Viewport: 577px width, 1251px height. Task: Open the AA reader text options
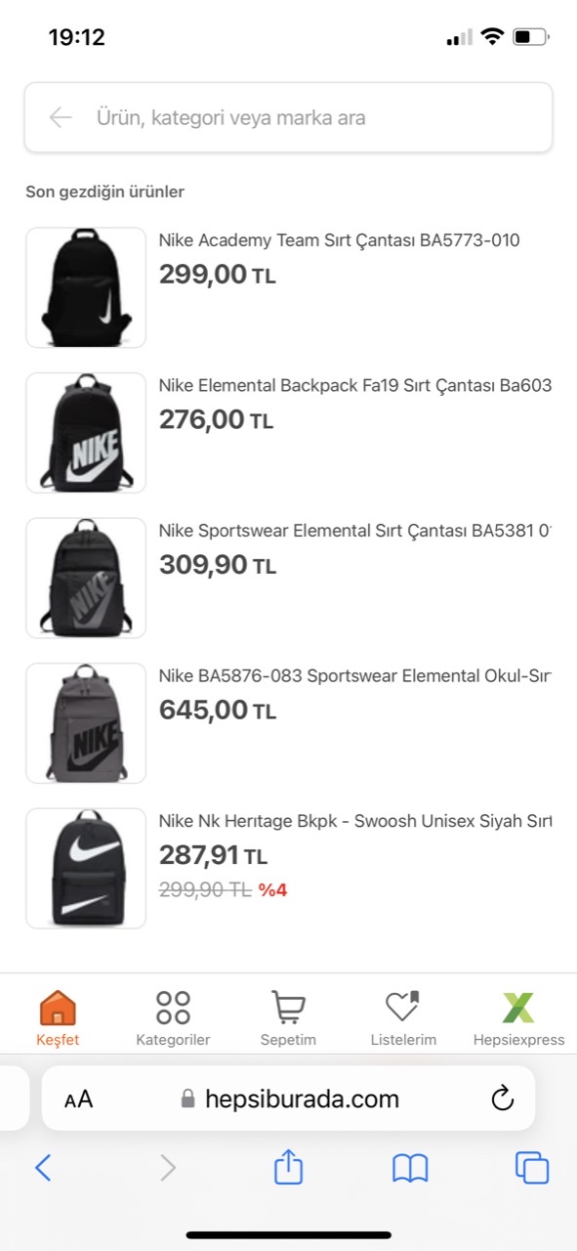(78, 1100)
